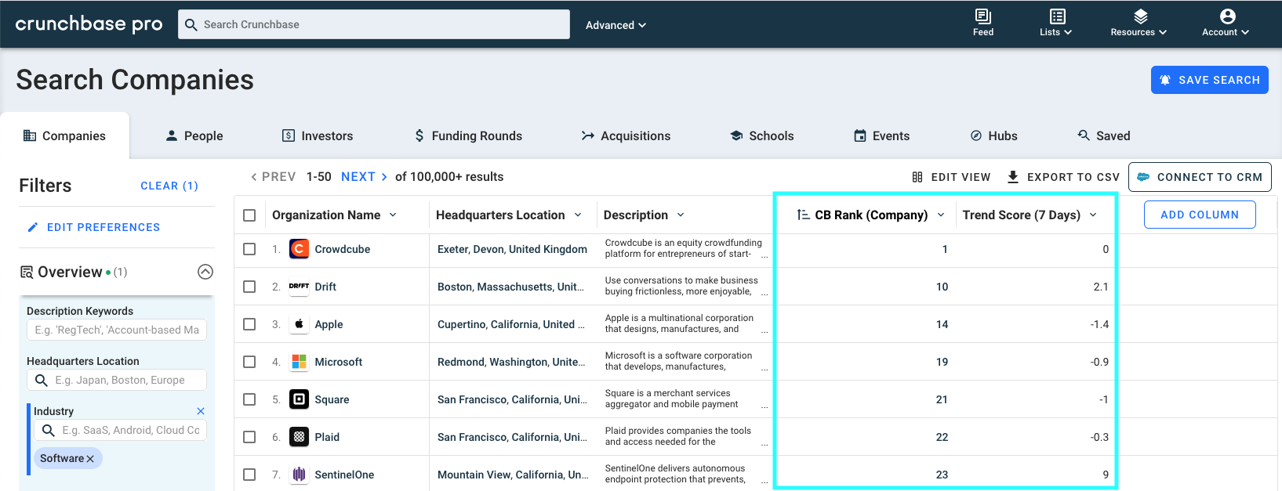Screen dimensions: 1282x491
Task: Switch to the Companies tab
Action: pos(64,135)
